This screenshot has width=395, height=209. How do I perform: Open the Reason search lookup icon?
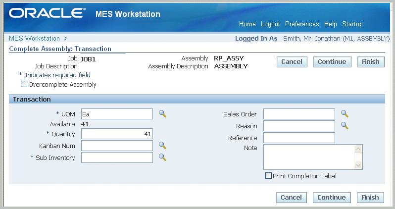tap(345, 125)
